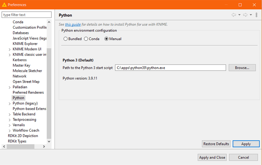Open the Kerberos preferences page
Image resolution: width=262 pixels, height=165 pixels.
click(19, 60)
